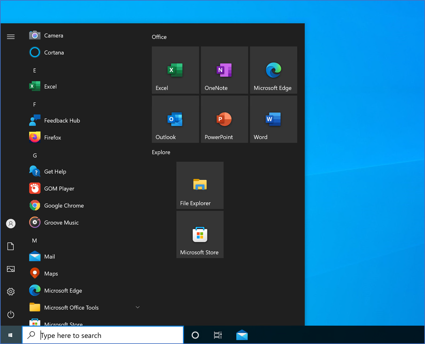The height and width of the screenshot is (344, 425).
Task: Open the Word tile
Action: point(274,119)
